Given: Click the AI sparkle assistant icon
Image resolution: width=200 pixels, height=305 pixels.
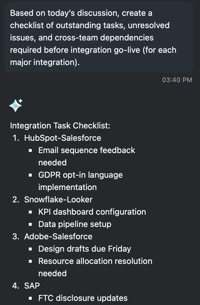Looking at the screenshot, I should 16,105.
